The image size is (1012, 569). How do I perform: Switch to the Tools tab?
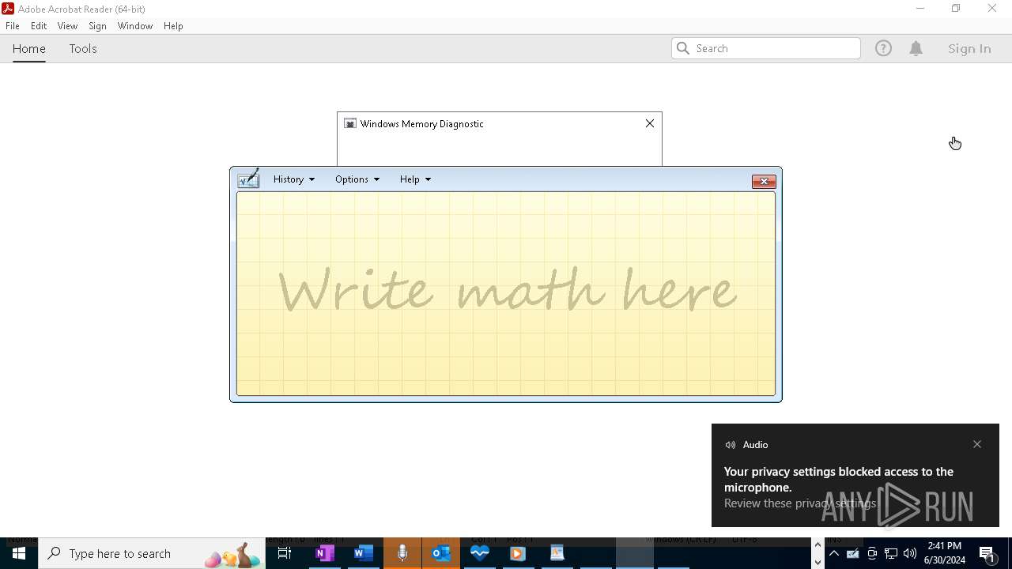coord(83,49)
